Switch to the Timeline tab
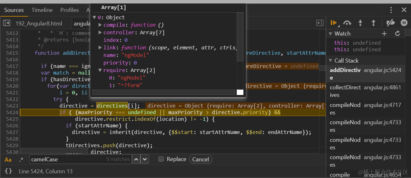 42,10
